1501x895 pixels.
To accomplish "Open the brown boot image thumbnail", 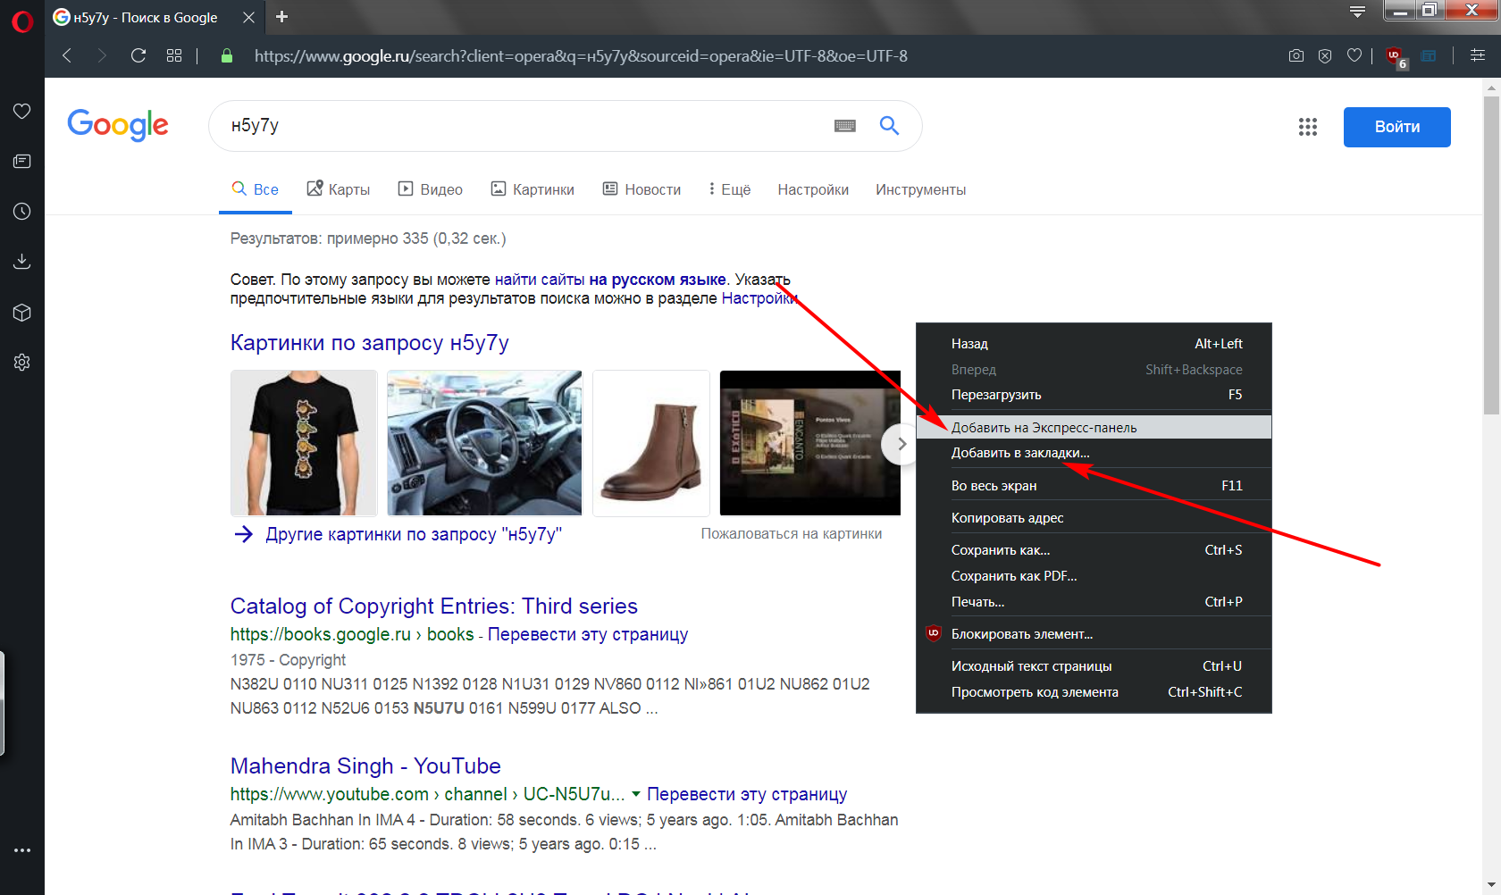I will [x=651, y=443].
